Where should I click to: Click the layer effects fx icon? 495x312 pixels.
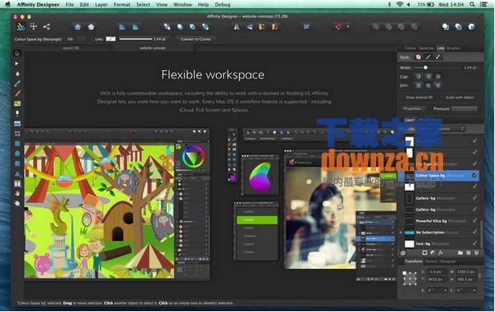440,253
